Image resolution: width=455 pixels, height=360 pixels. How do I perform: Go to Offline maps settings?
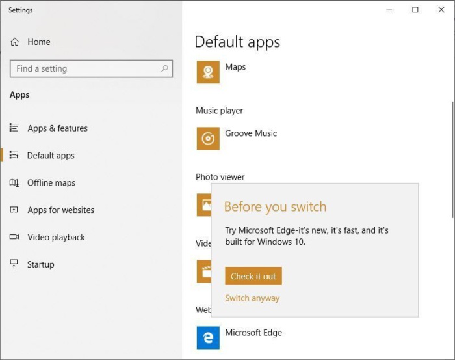[51, 183]
